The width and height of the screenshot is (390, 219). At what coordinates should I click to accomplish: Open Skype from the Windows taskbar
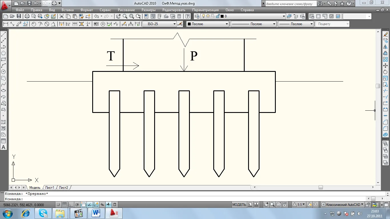tap(43, 213)
